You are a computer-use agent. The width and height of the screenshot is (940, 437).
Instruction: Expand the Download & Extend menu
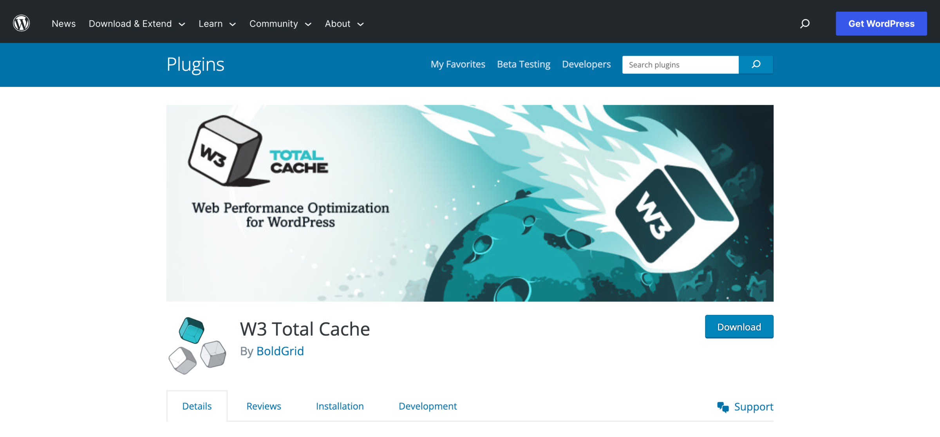[x=137, y=24]
